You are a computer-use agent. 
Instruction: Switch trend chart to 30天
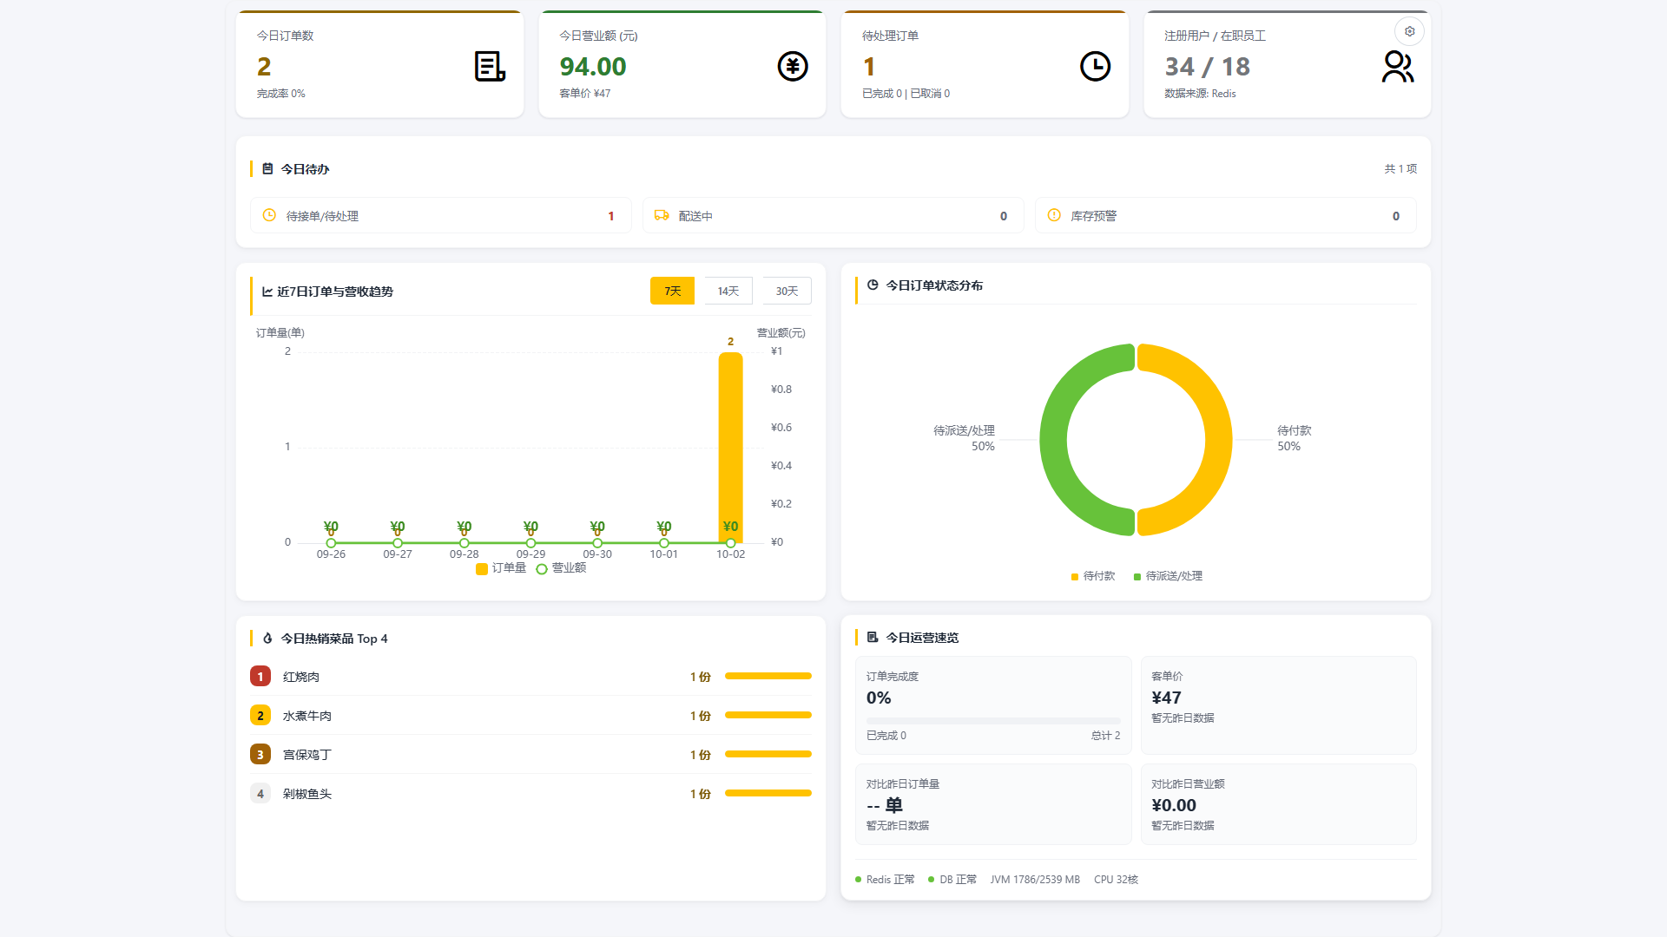(x=787, y=291)
